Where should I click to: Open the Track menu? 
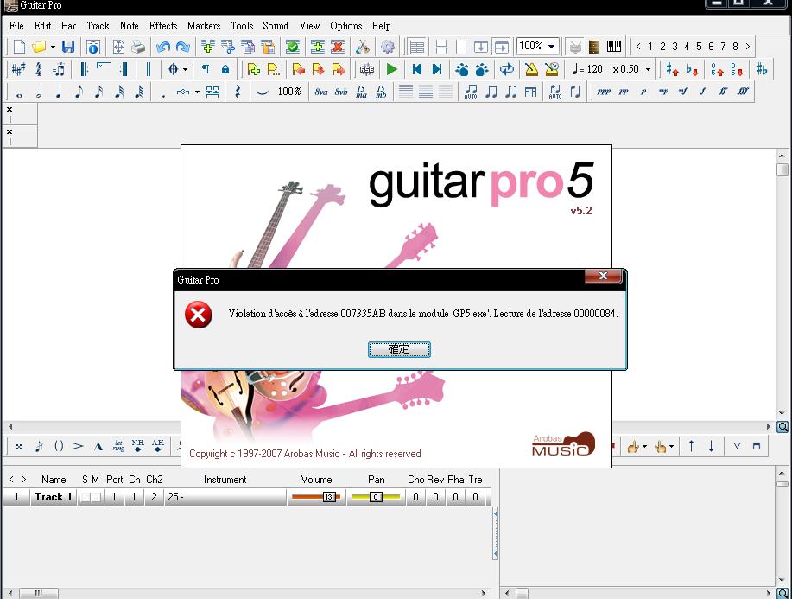pos(98,26)
